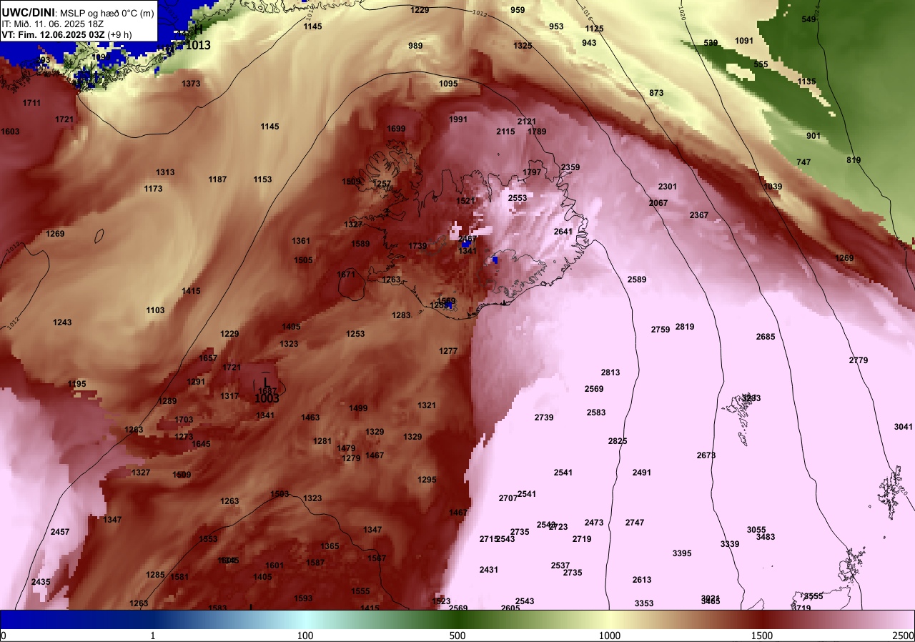Image resolution: width=915 pixels, height=642 pixels.
Task: Click the height value 2301
Action: pyautogui.click(x=668, y=187)
